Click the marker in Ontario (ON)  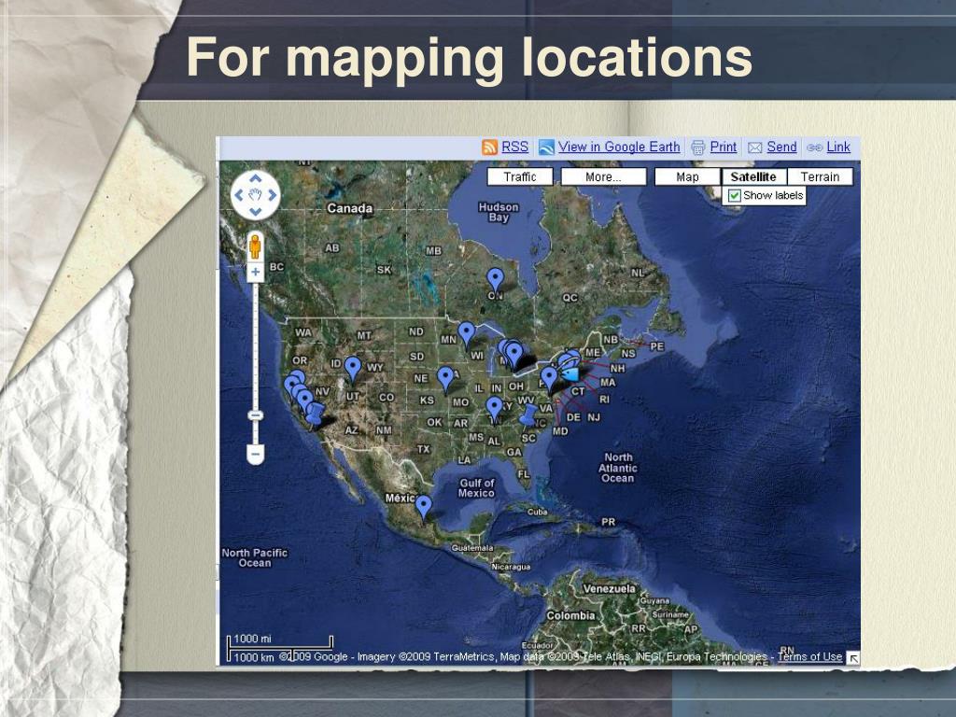[x=495, y=281]
